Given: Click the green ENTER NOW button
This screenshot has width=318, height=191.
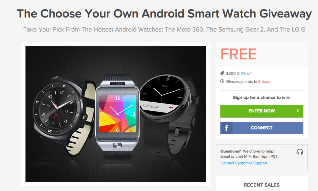Looking at the screenshot, I should click(262, 111).
